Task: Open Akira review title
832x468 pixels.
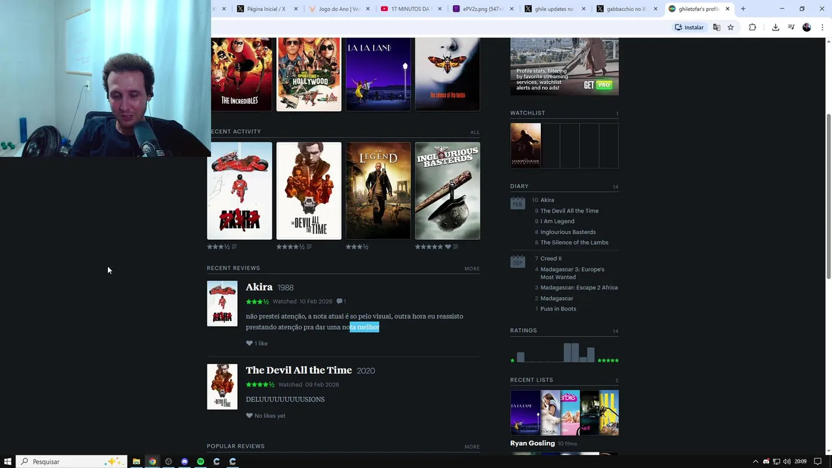Action: [x=259, y=287]
